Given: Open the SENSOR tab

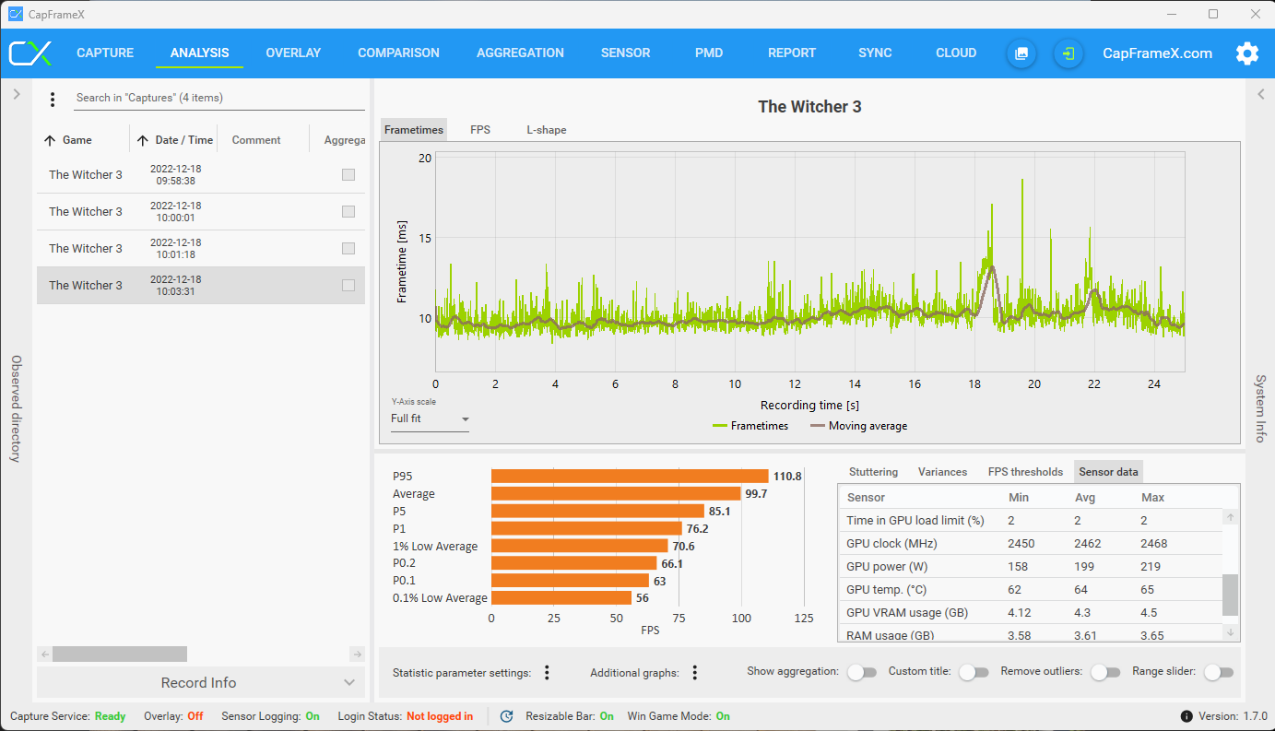Looking at the screenshot, I should point(625,53).
